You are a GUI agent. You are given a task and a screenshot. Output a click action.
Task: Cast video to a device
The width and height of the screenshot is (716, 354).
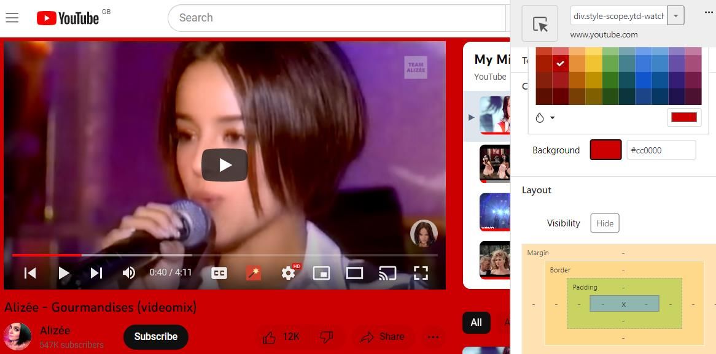[x=387, y=273]
